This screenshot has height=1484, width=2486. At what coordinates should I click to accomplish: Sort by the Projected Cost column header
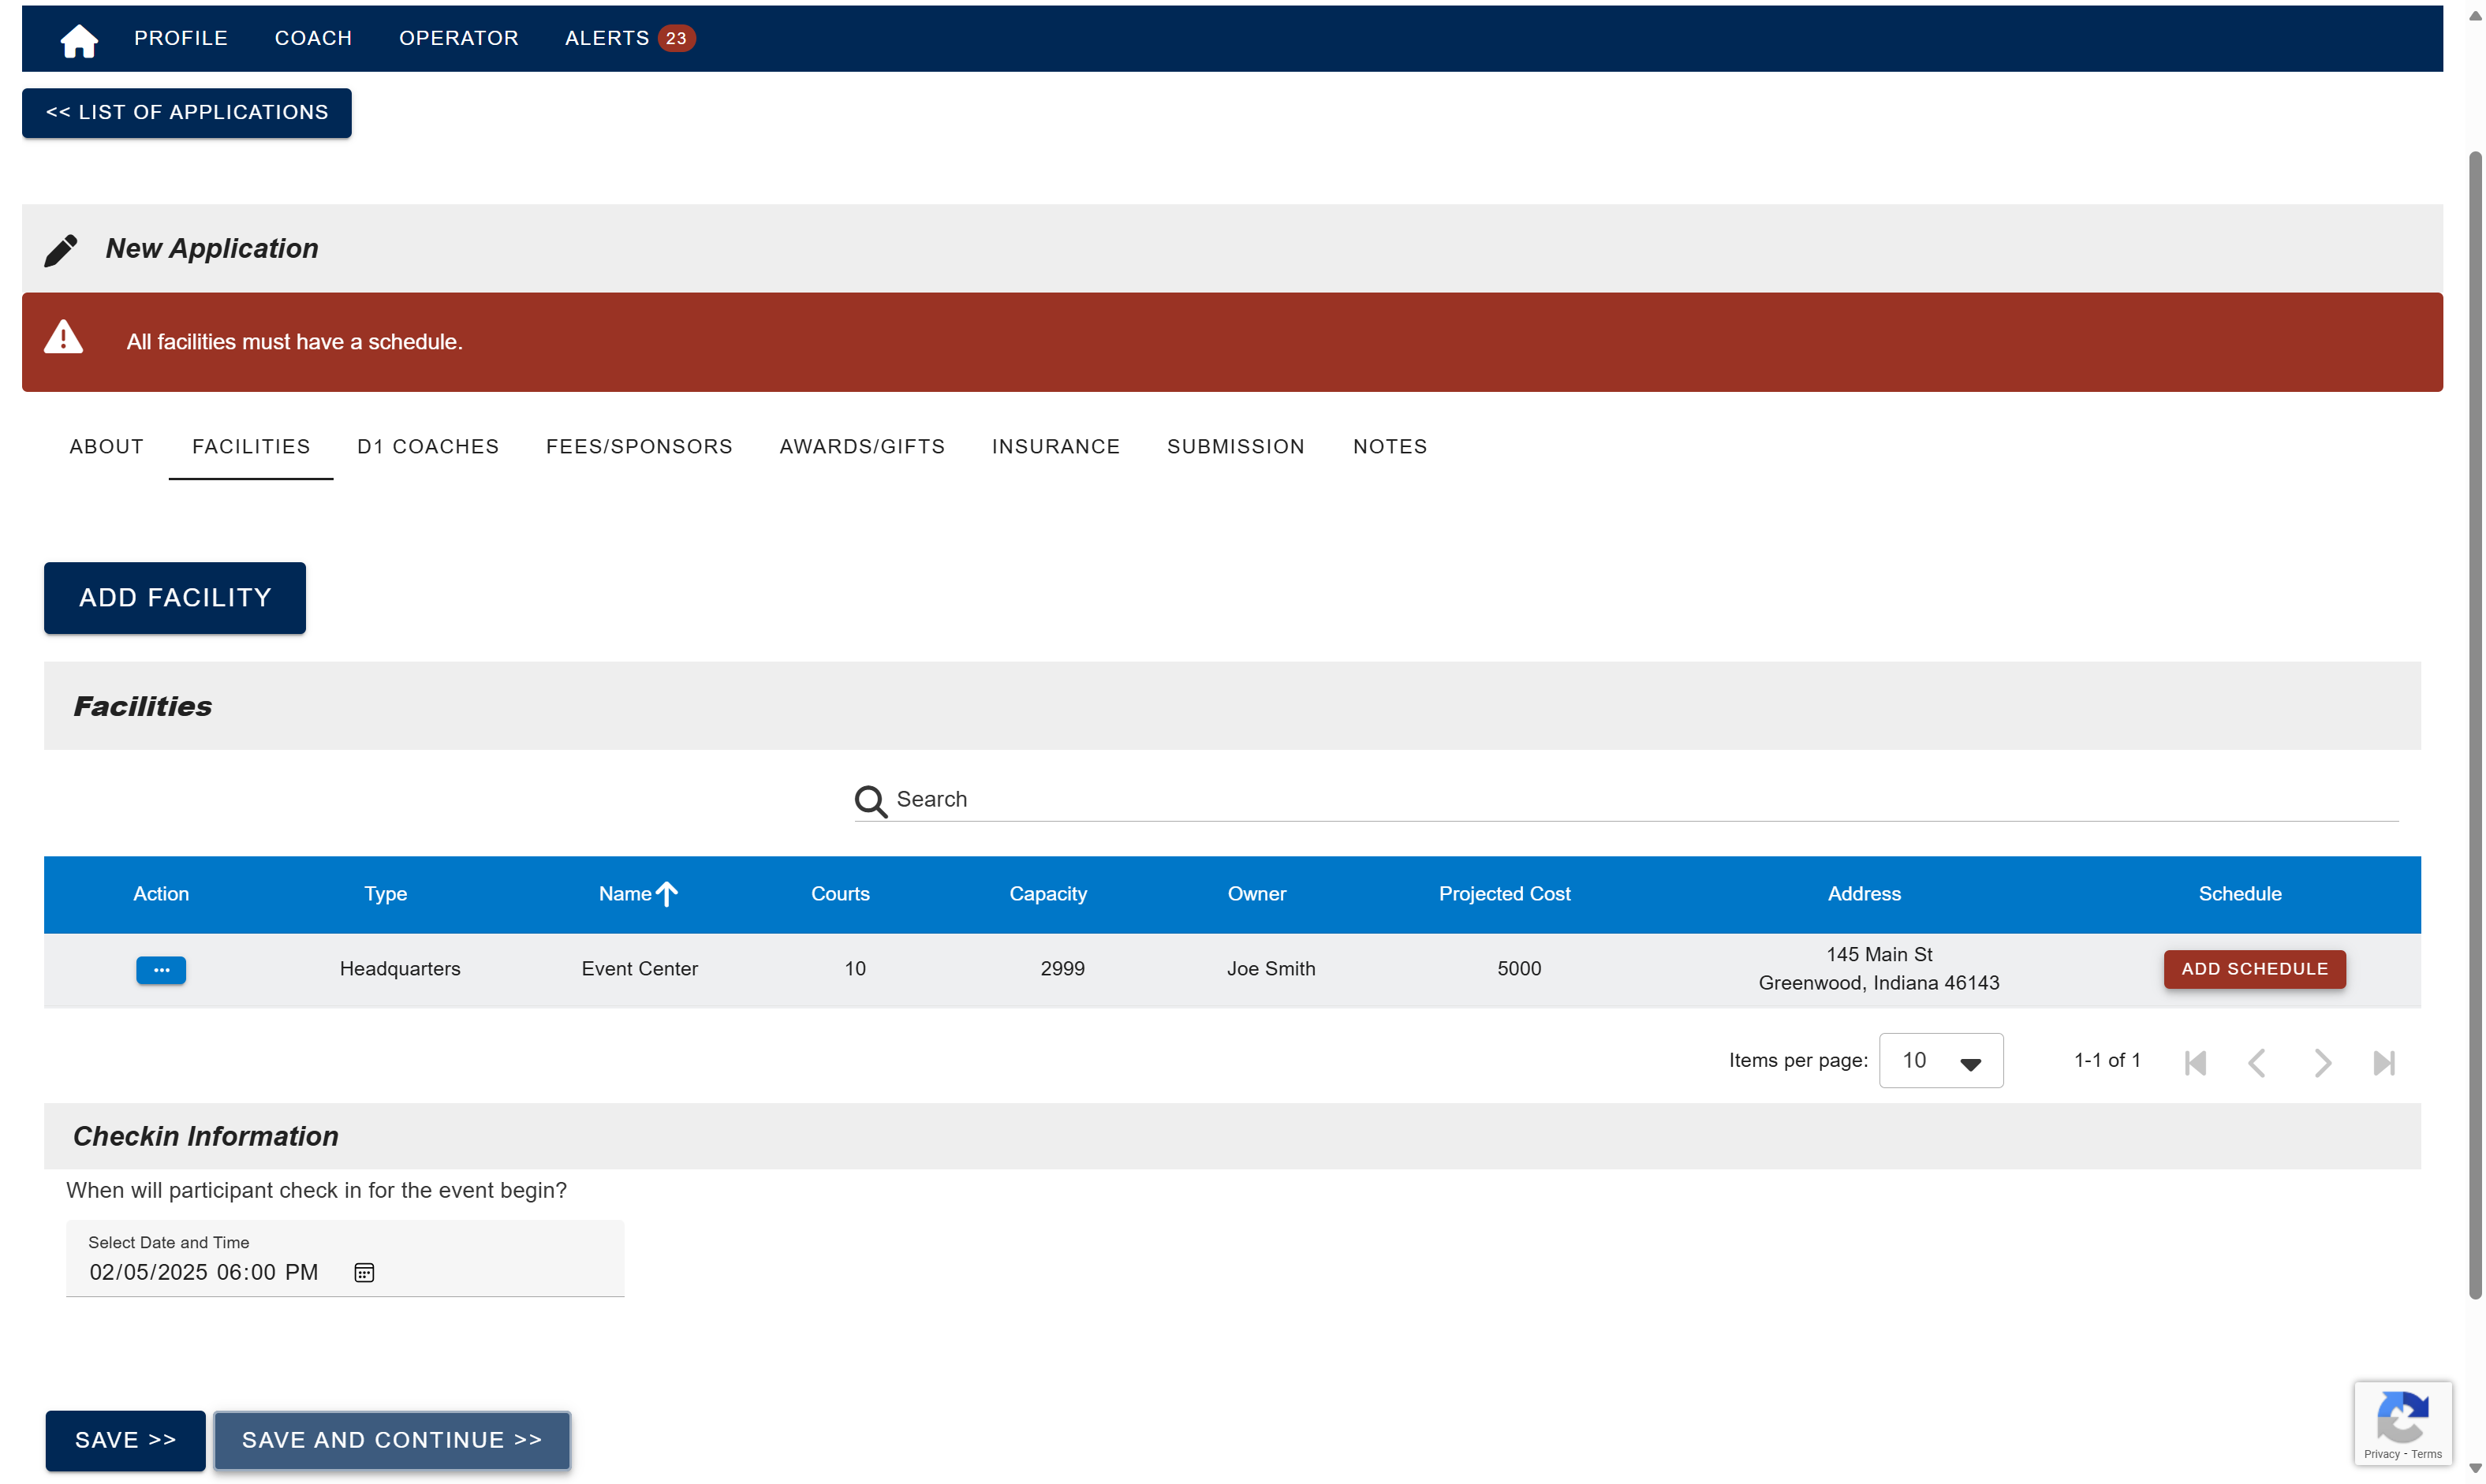[x=1504, y=894]
